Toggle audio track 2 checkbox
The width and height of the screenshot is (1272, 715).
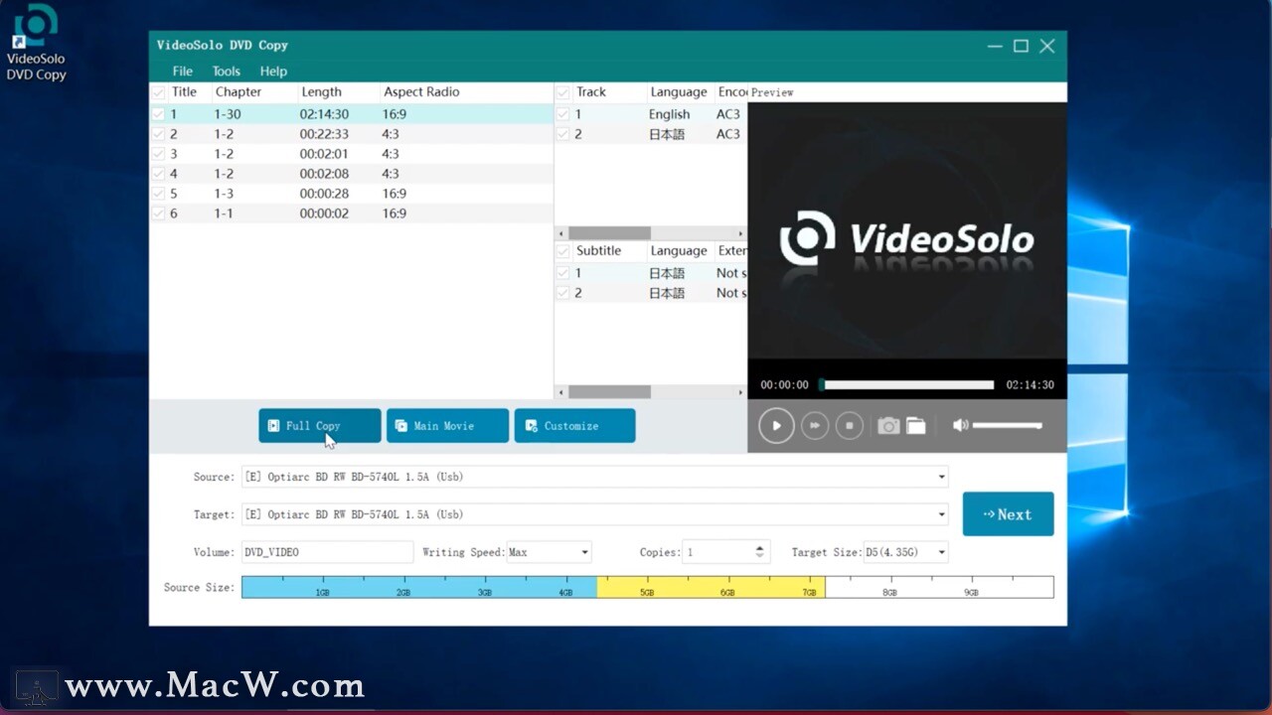[x=562, y=134]
